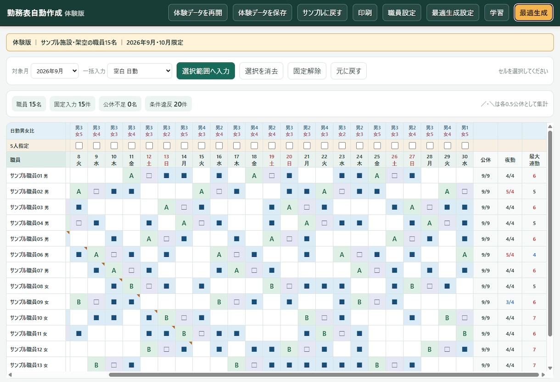The image size is (560, 382).
Task: Click the 21 月 date header
Action: point(307,160)
